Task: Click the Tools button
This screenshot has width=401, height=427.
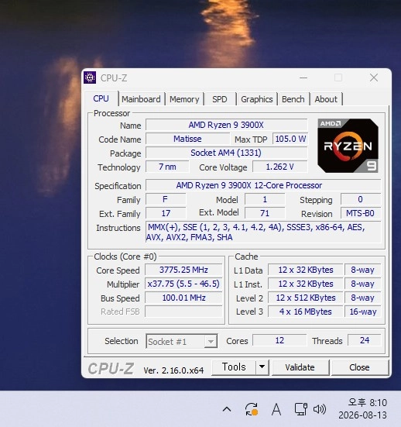Action: pos(234,367)
